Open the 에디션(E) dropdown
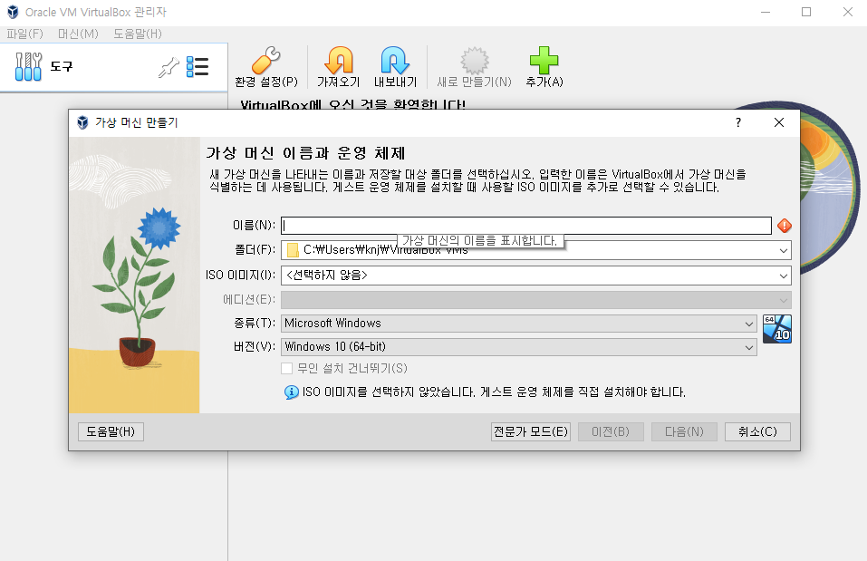The width and height of the screenshot is (867, 561). (x=783, y=300)
